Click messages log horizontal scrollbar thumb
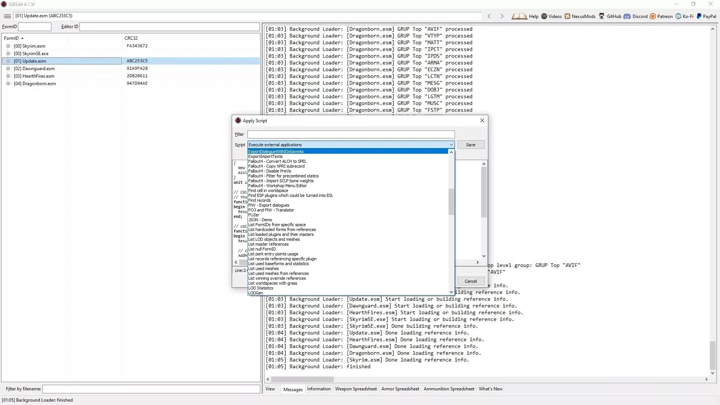720x405 pixels. 302,379
